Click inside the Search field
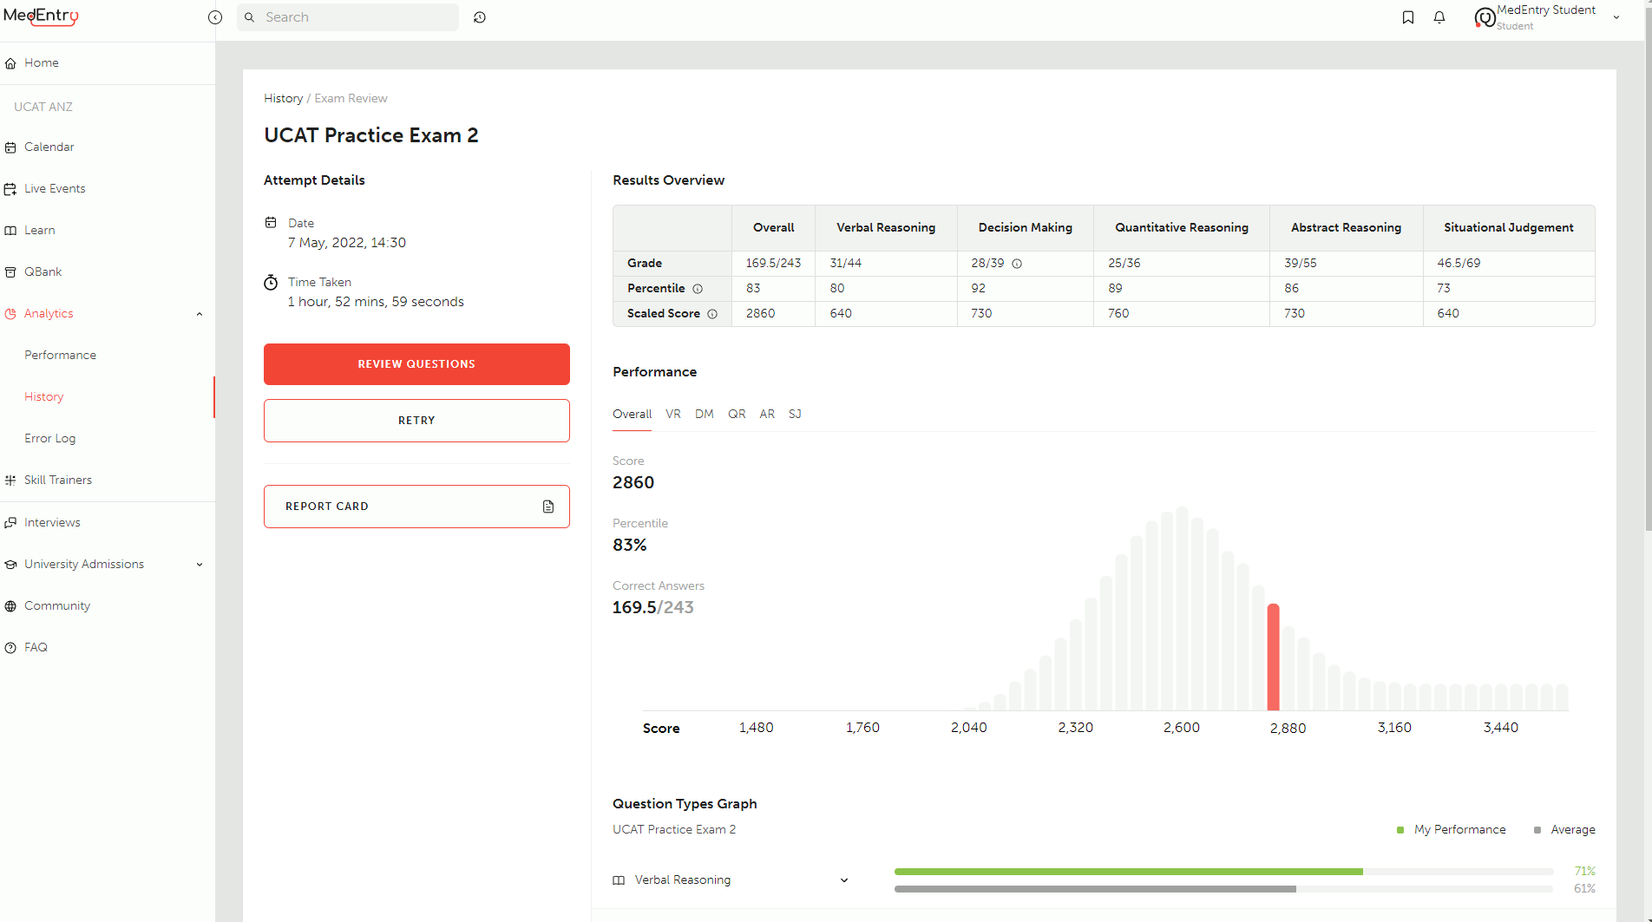 (x=347, y=17)
